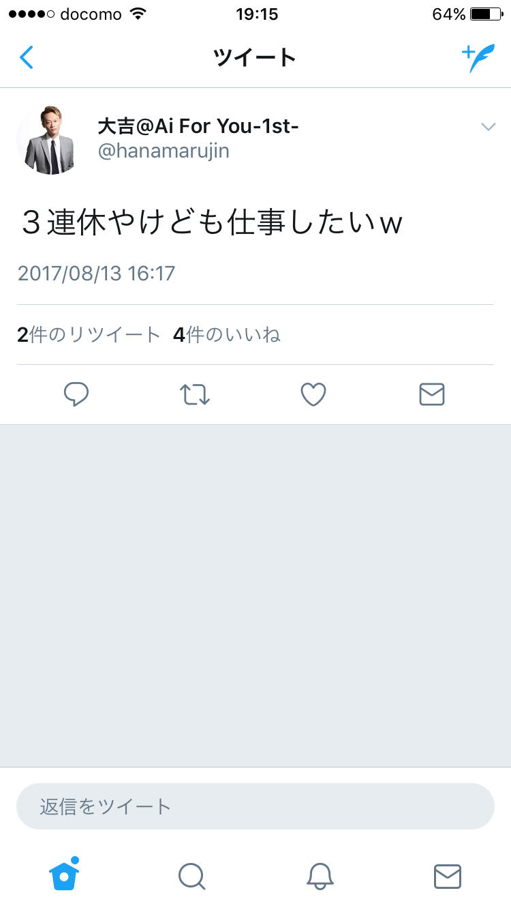
Task: View the 4件のいいね list
Action: pyautogui.click(x=227, y=335)
